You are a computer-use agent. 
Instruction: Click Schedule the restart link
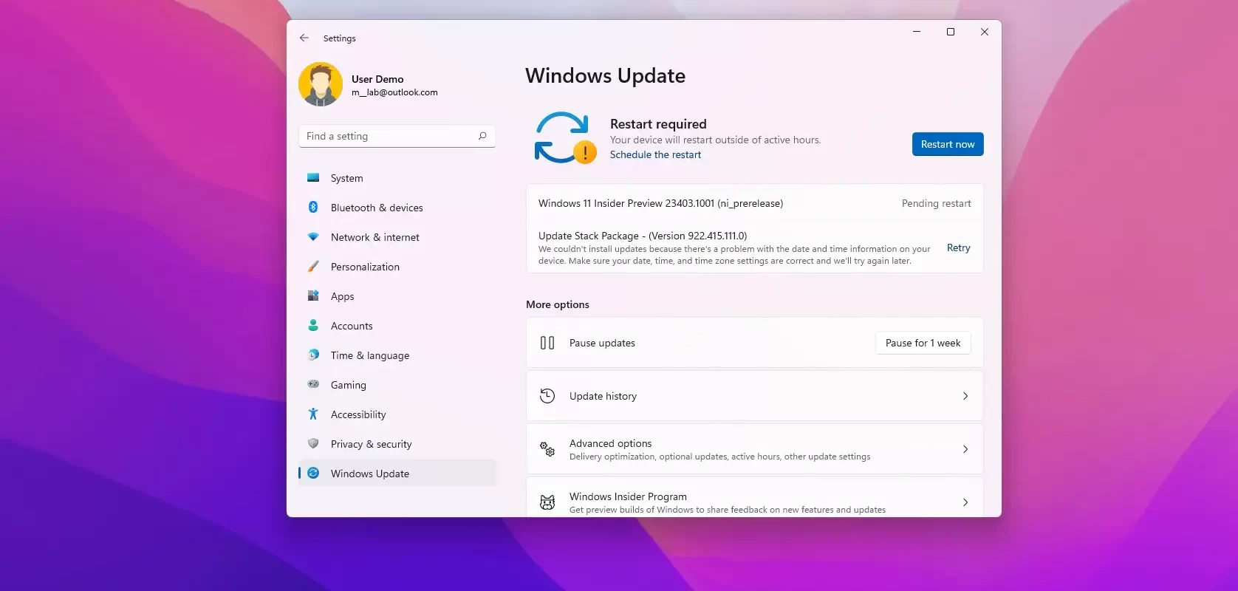(655, 154)
